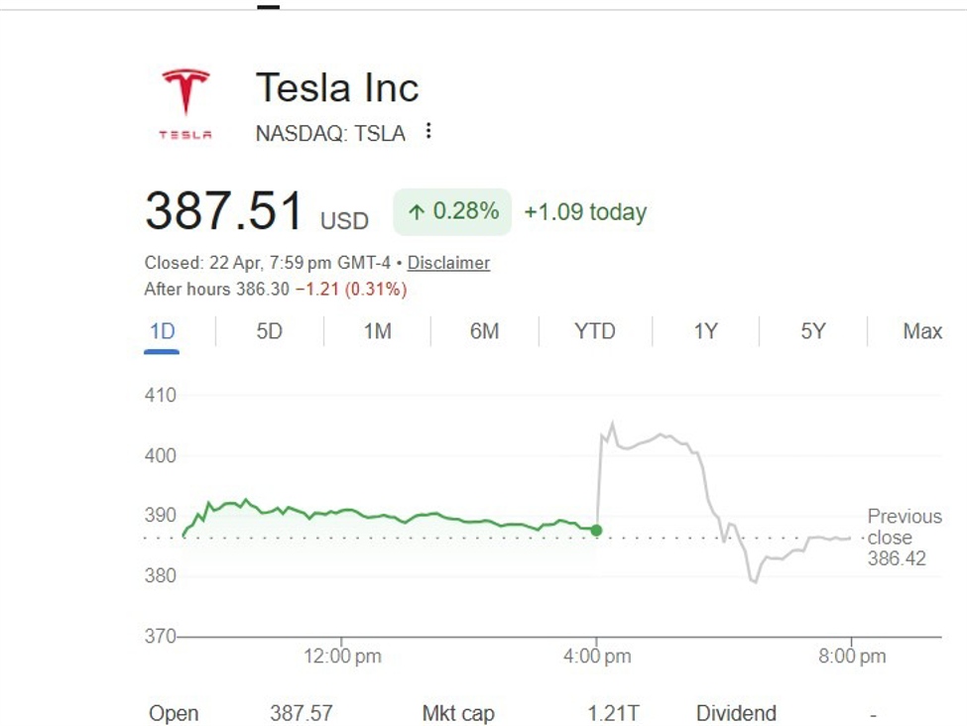Switch to the 5D chart tab
The height and width of the screenshot is (726, 967).
(x=270, y=330)
